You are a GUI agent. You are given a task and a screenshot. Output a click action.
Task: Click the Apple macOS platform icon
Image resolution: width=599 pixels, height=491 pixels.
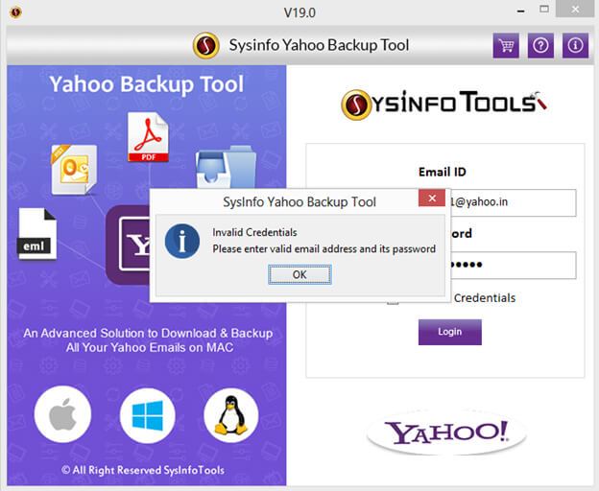point(62,414)
